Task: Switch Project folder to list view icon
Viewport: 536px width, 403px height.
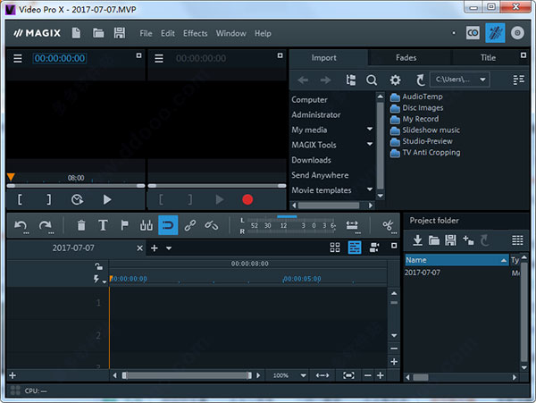Action: [517, 240]
